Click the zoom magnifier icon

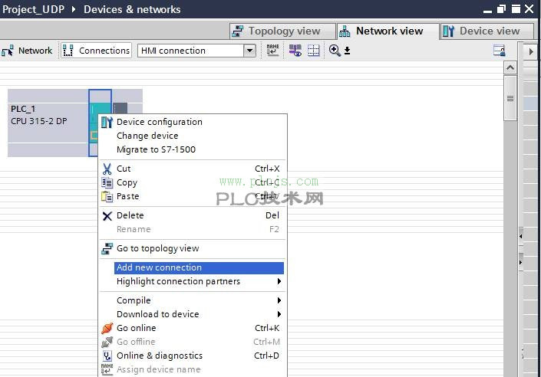tap(335, 51)
